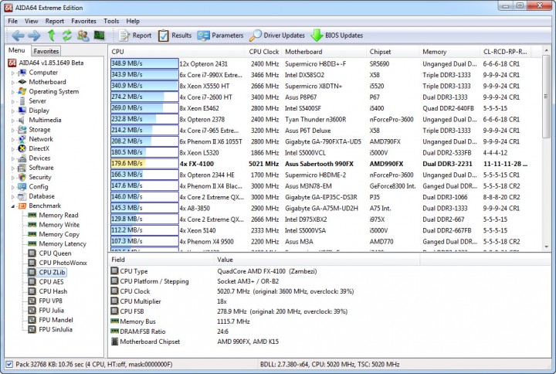Open the View menu
The height and width of the screenshot is (374, 556).
(31, 22)
